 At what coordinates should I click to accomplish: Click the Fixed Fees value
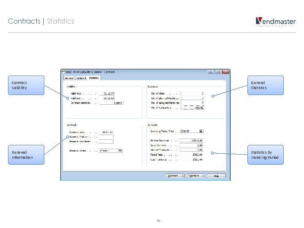191,155
